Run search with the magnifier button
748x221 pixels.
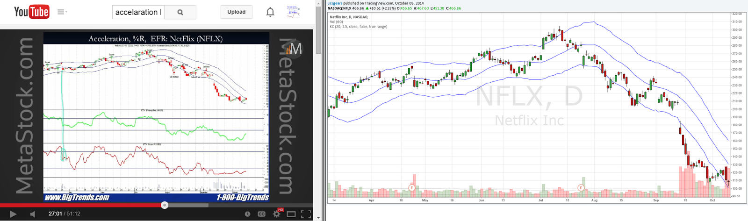[x=180, y=12]
